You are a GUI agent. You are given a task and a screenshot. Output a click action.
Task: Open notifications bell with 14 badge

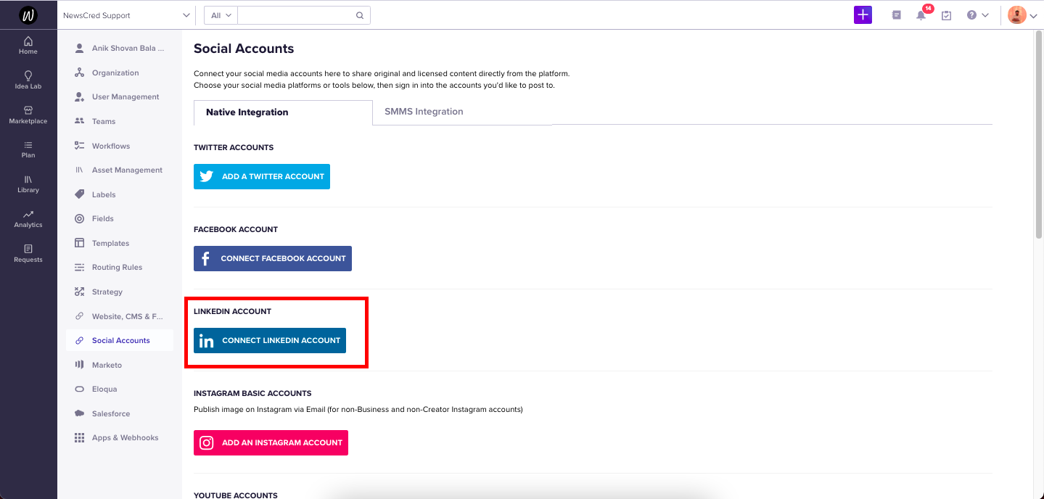pyautogui.click(x=921, y=15)
